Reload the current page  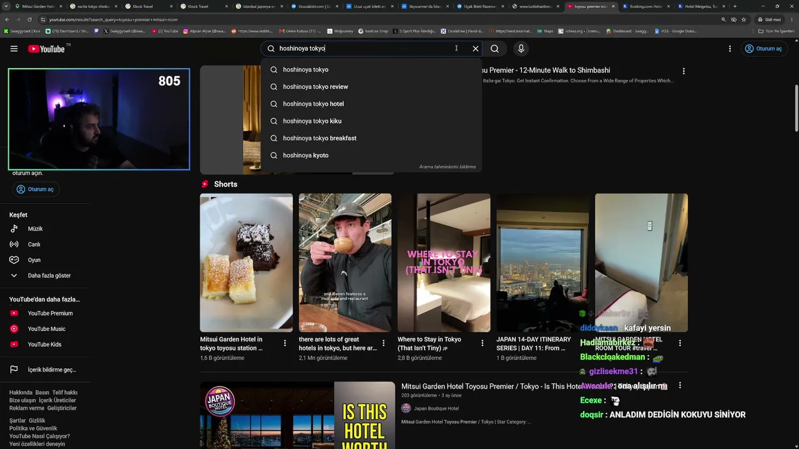point(29,19)
